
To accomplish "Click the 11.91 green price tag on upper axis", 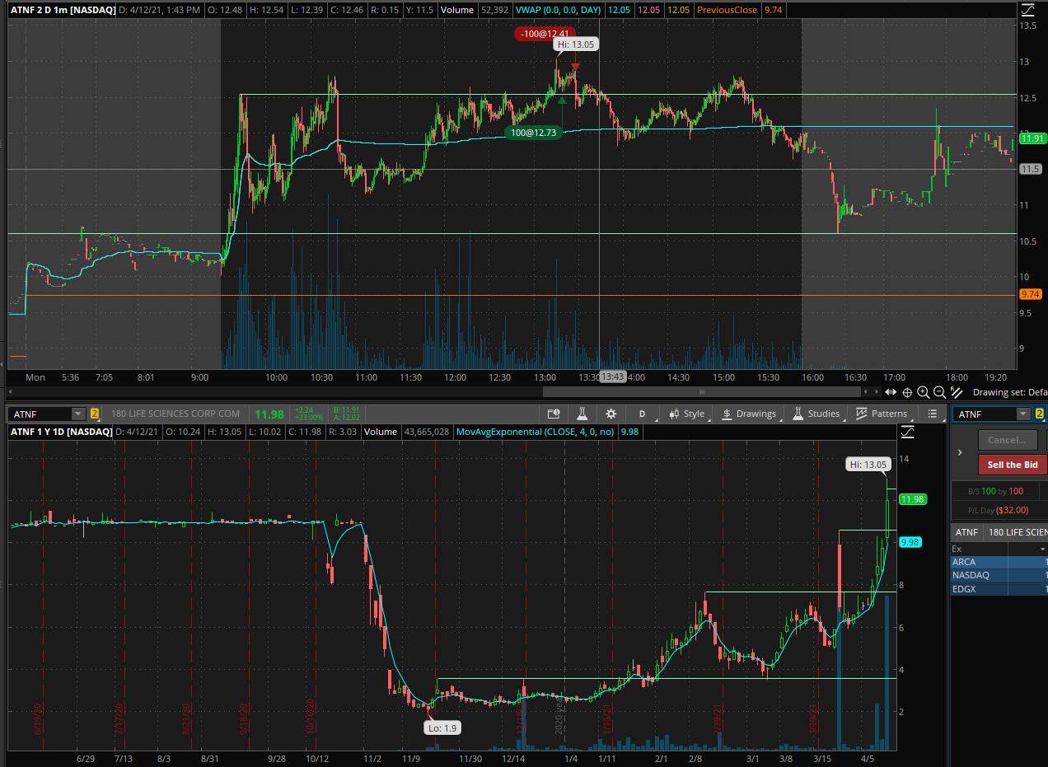I will tap(1032, 138).
